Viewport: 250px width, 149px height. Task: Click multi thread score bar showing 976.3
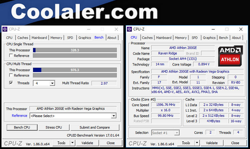pyautogui.click(x=75, y=70)
